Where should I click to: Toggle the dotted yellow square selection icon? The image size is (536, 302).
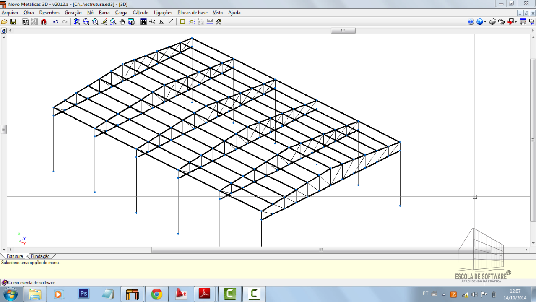(192, 22)
